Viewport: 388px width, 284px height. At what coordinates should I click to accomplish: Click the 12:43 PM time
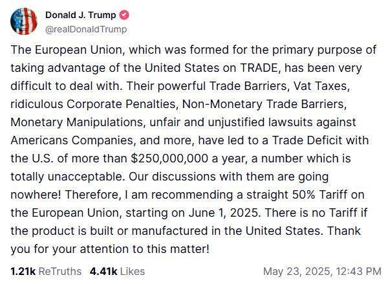pyautogui.click(x=358, y=271)
